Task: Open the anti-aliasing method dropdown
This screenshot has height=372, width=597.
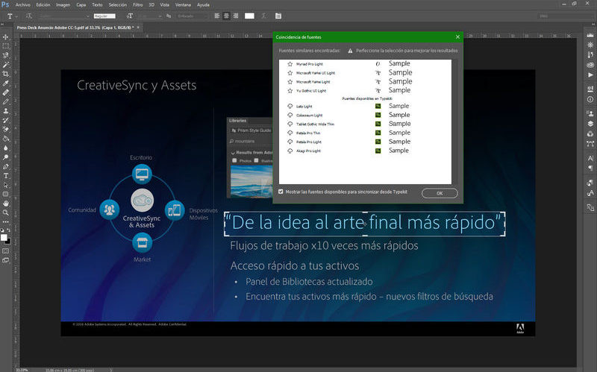Action: (193, 16)
